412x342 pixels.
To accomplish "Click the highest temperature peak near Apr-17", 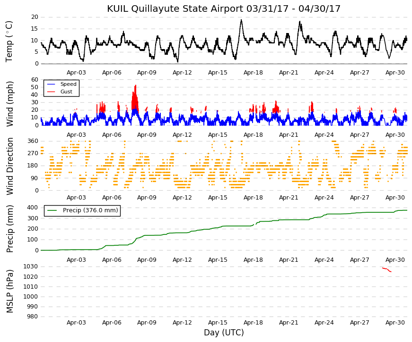I will click(241, 20).
